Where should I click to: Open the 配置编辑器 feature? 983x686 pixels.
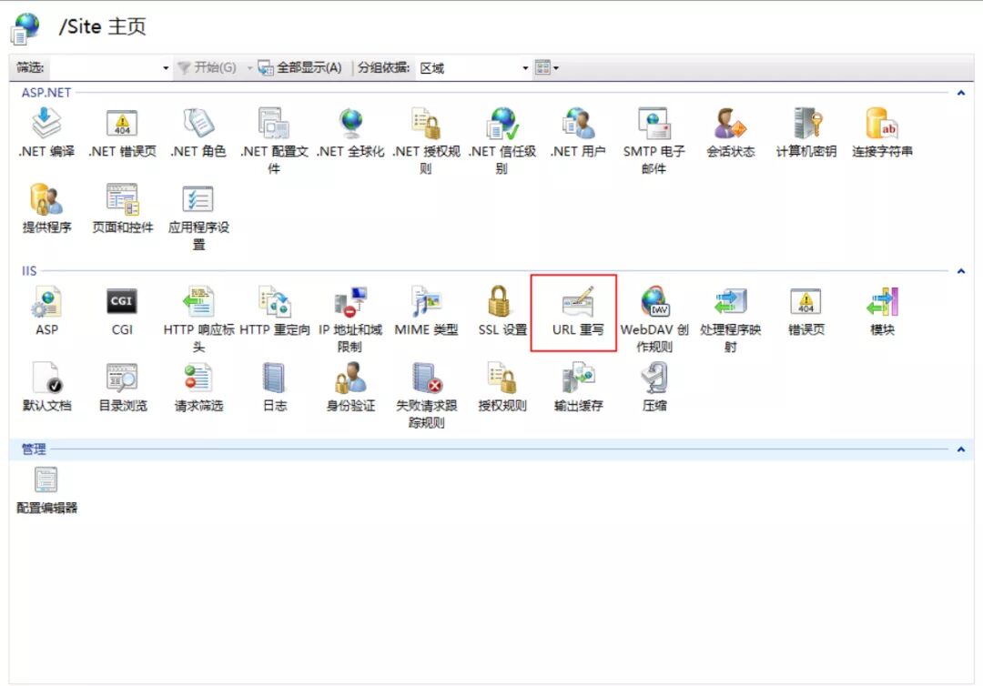pyautogui.click(x=46, y=490)
